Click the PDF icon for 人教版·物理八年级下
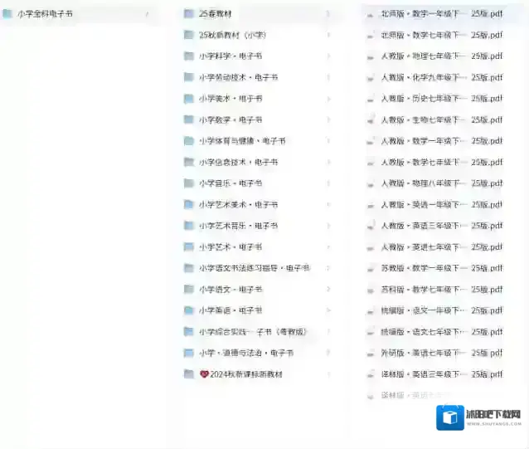 tap(371, 184)
